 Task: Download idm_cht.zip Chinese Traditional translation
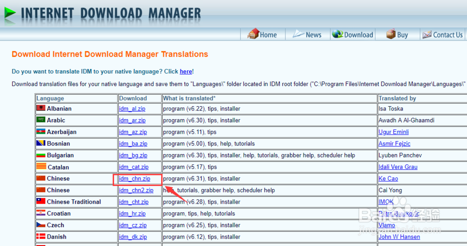134,202
